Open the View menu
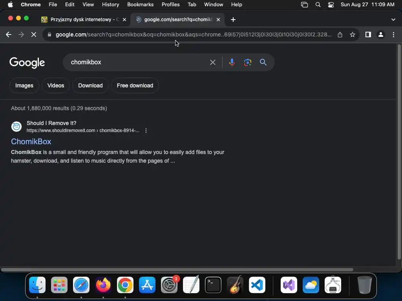This screenshot has height=301, width=402. tap(88, 5)
